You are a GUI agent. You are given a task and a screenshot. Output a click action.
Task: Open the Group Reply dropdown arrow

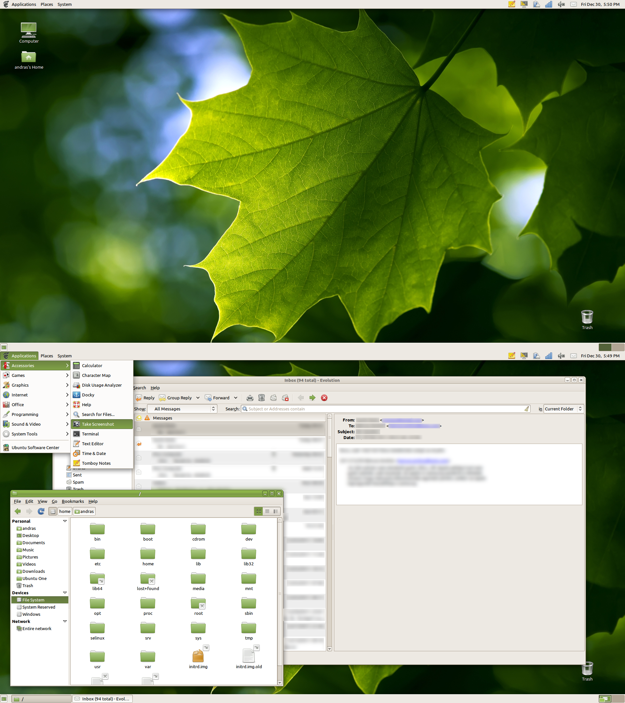198,398
